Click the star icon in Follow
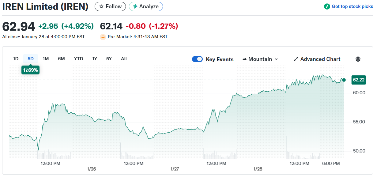 101,6
